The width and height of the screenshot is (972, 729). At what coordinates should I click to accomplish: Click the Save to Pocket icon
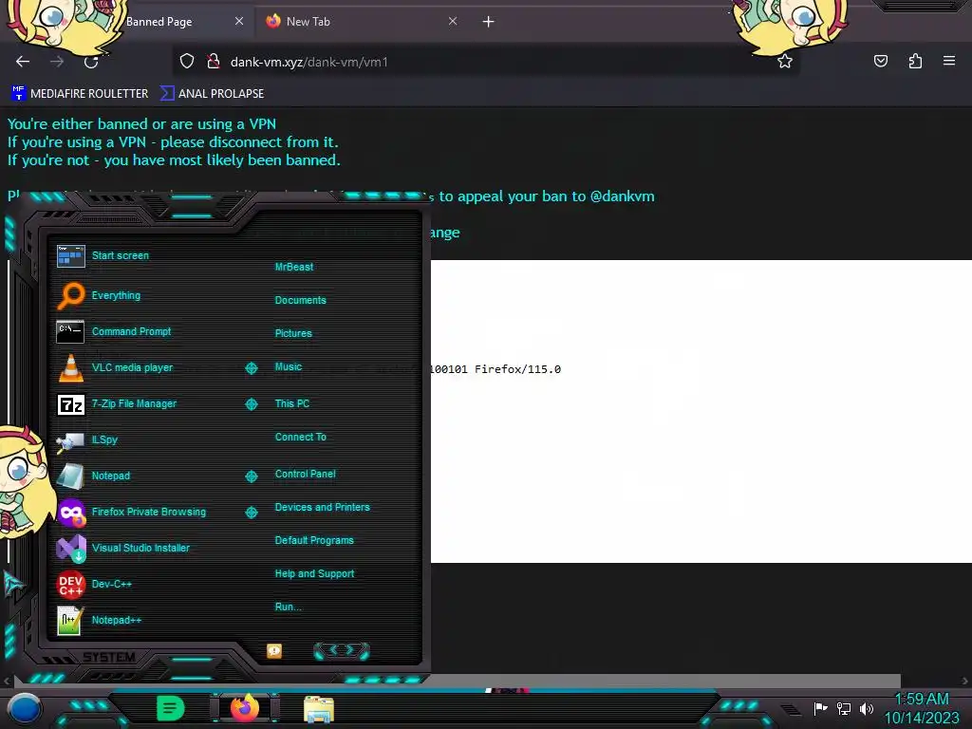coord(881,62)
